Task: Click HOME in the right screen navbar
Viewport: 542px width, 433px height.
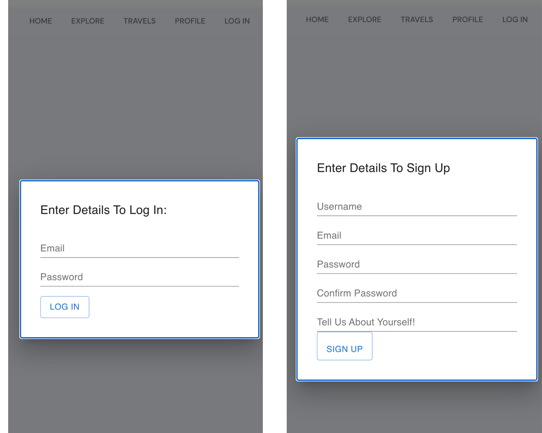Action: (317, 19)
